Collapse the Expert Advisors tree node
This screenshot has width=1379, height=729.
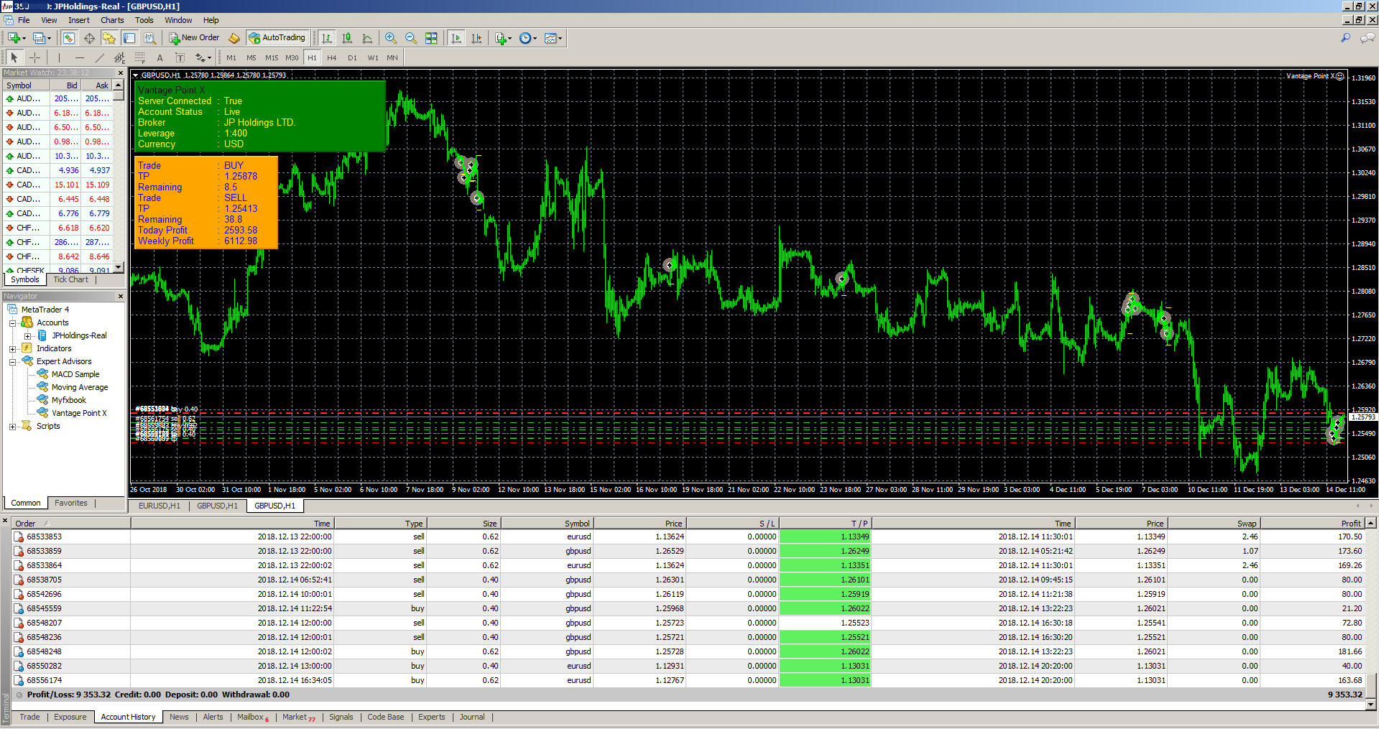coord(12,362)
